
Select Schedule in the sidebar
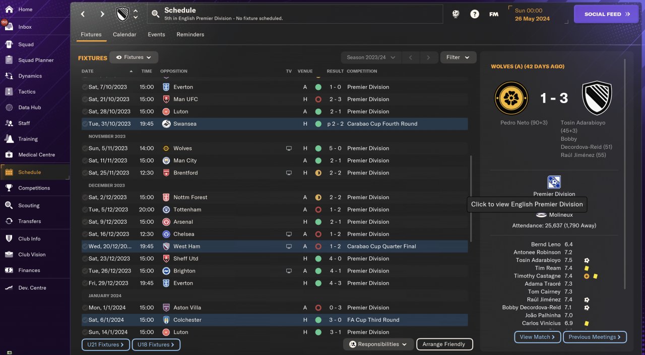[35, 172]
